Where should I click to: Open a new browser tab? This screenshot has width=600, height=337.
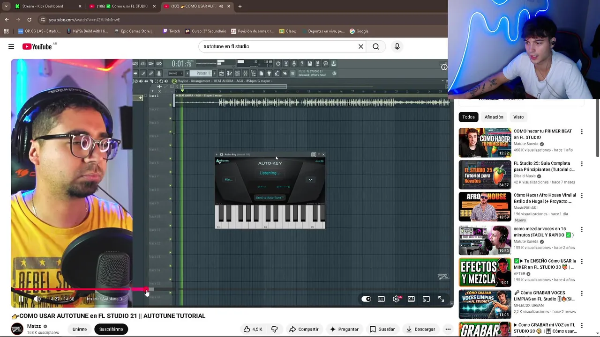pos(240,6)
